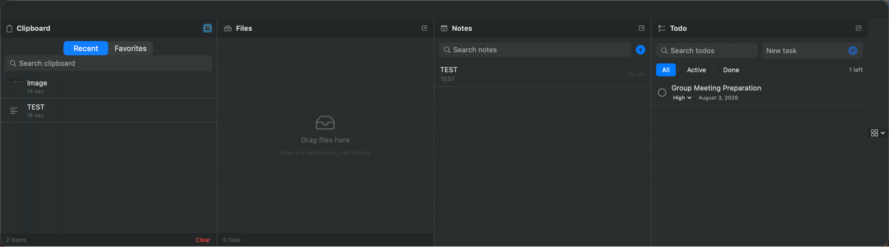The height and width of the screenshot is (247, 889).
Task: Open the grid layout dropdown
Action: tap(878, 133)
